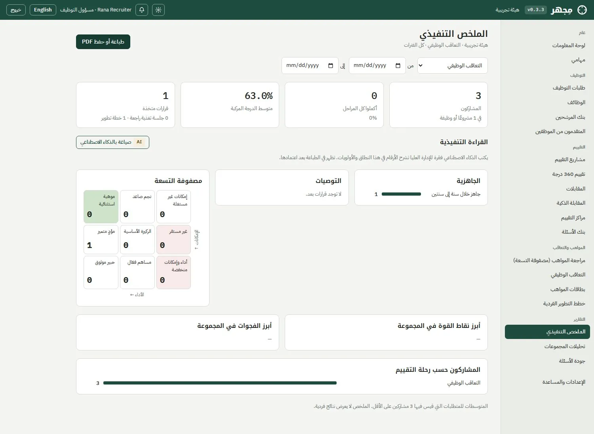Viewport: 594px width, 434px height.
Task: Open خطط التطوير الفردية sidebar item
Action: [x=547, y=304]
